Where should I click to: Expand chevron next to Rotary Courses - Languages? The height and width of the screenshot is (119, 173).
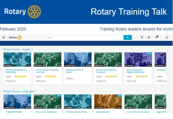(x=36, y=92)
